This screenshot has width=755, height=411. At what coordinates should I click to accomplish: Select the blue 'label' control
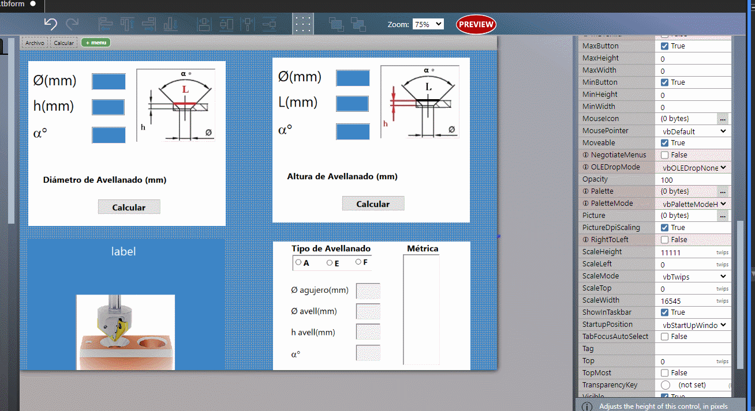pos(124,251)
